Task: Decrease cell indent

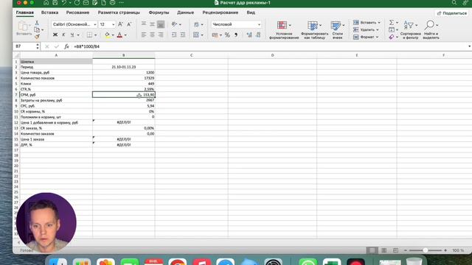Action: (x=174, y=35)
